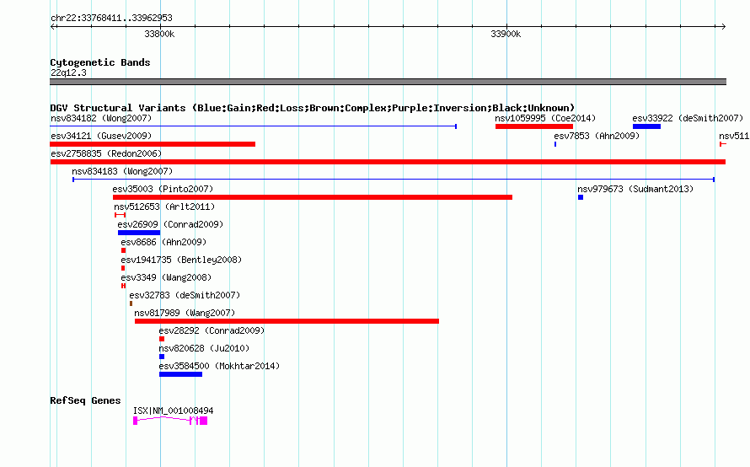The image size is (750, 467).
Task: Select the esv3584500 (Mokhtar2014) blue bar
Action: [x=180, y=374]
